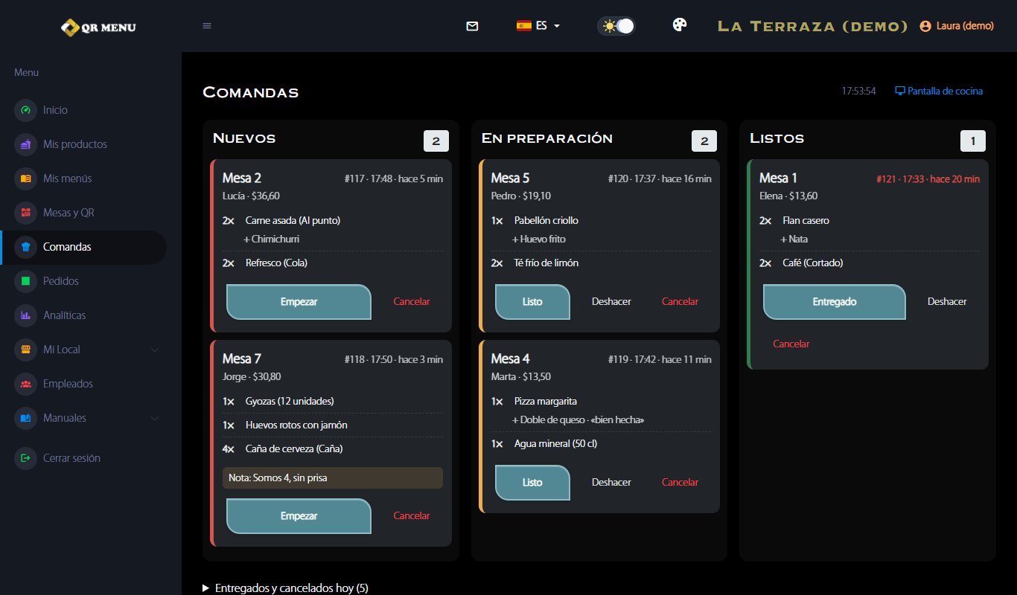The width and height of the screenshot is (1017, 595).
Task: Click the 'Carne asada (Al punto)' item
Action: [x=293, y=221]
